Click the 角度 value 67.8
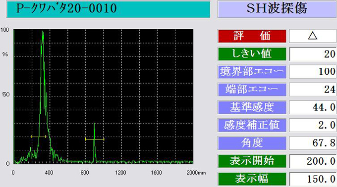Screen dimensions: 337x187 313,143
